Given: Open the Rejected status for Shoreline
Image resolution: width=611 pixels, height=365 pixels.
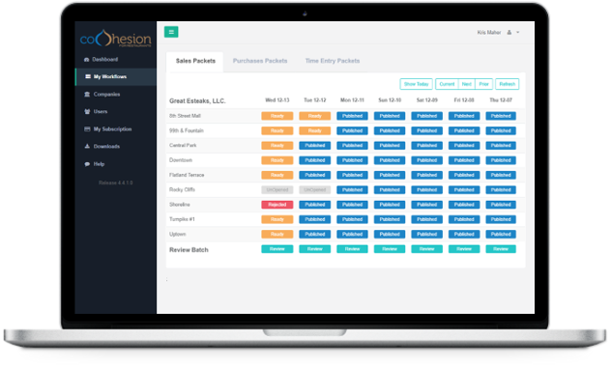Looking at the screenshot, I should click(277, 205).
